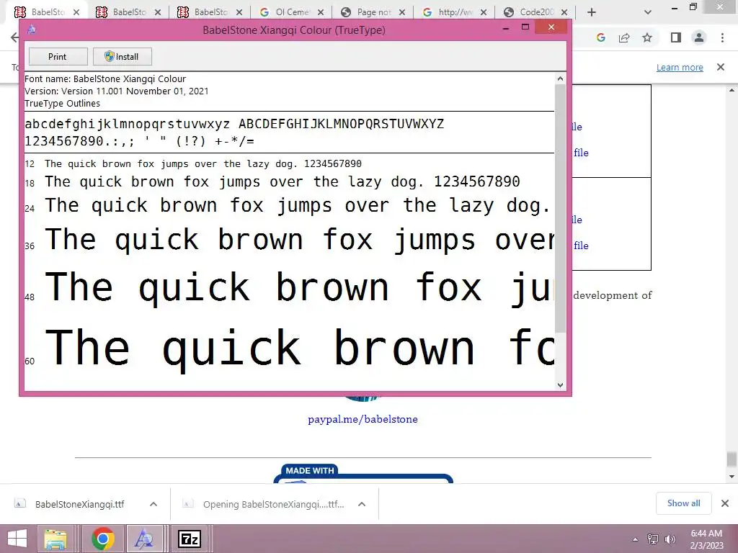Open a new Chrome tab
This screenshot has height=553, width=738.
pos(592,12)
